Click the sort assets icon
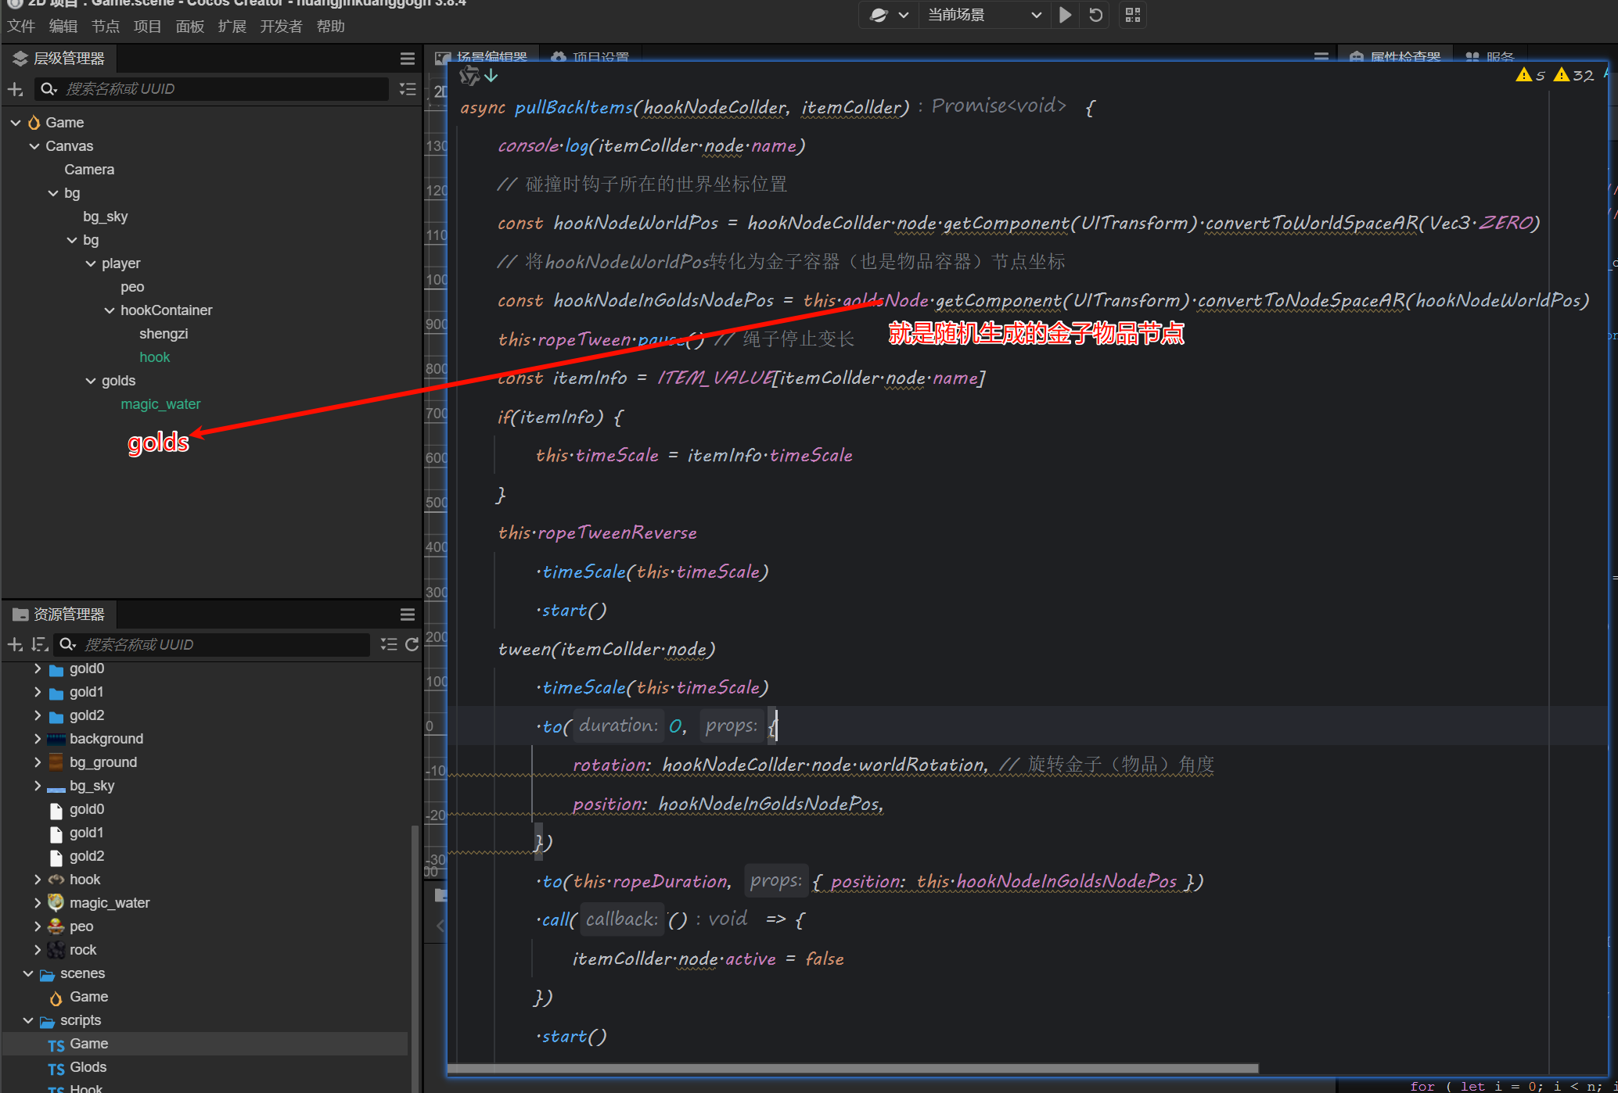This screenshot has height=1093, width=1618. (39, 644)
